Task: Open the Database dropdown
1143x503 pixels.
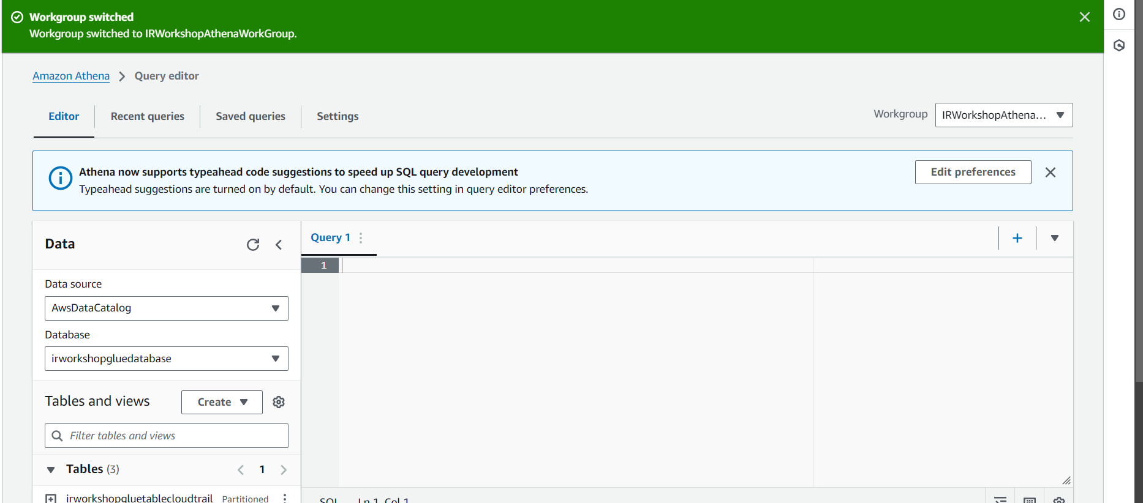Action: tap(167, 359)
